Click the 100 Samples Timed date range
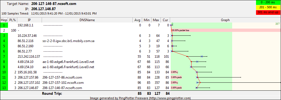This screenshot has width=281, height=100. pyautogui.click(x=64, y=13)
